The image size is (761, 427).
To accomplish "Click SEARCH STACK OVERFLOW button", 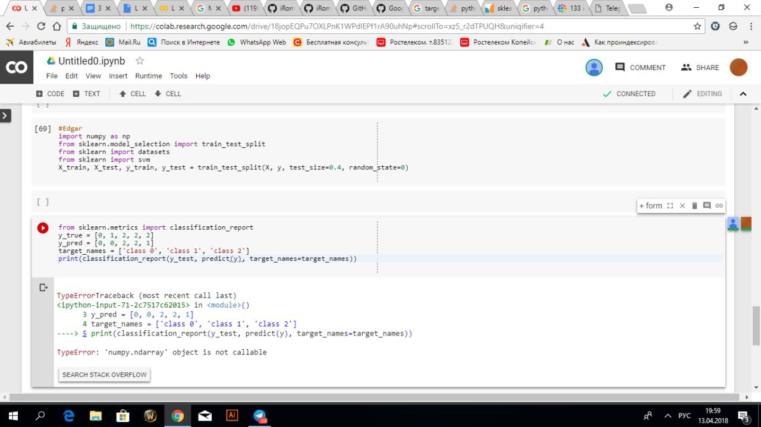I will (x=105, y=375).
